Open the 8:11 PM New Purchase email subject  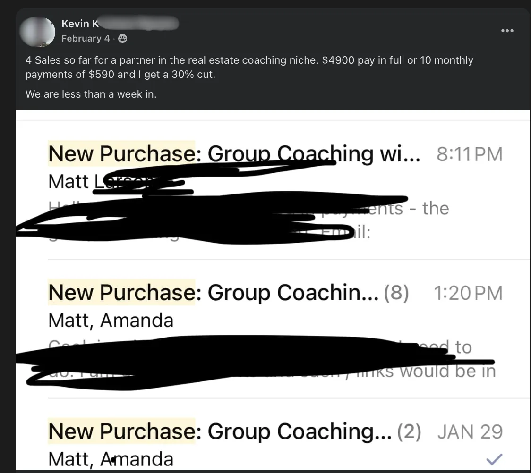[x=234, y=153]
